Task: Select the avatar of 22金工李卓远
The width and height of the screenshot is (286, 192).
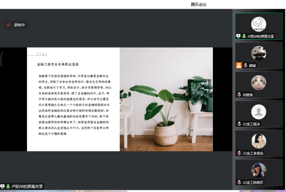Action: [258, 141]
